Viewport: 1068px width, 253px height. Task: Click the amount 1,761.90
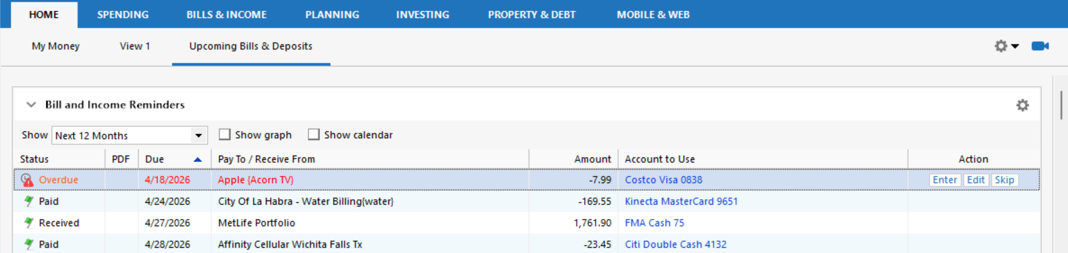click(592, 223)
